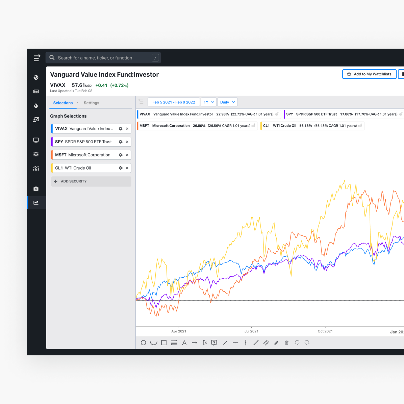Click the trash icon in chart toolbar
This screenshot has width=404, height=404.
click(286, 343)
